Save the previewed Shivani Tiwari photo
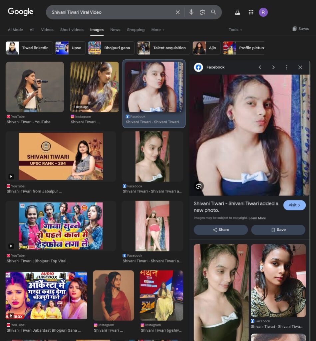The image size is (316, 341). [278, 229]
